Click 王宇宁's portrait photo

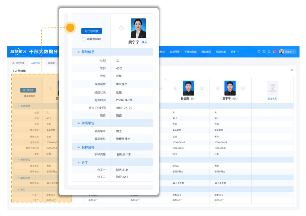[x=230, y=88]
